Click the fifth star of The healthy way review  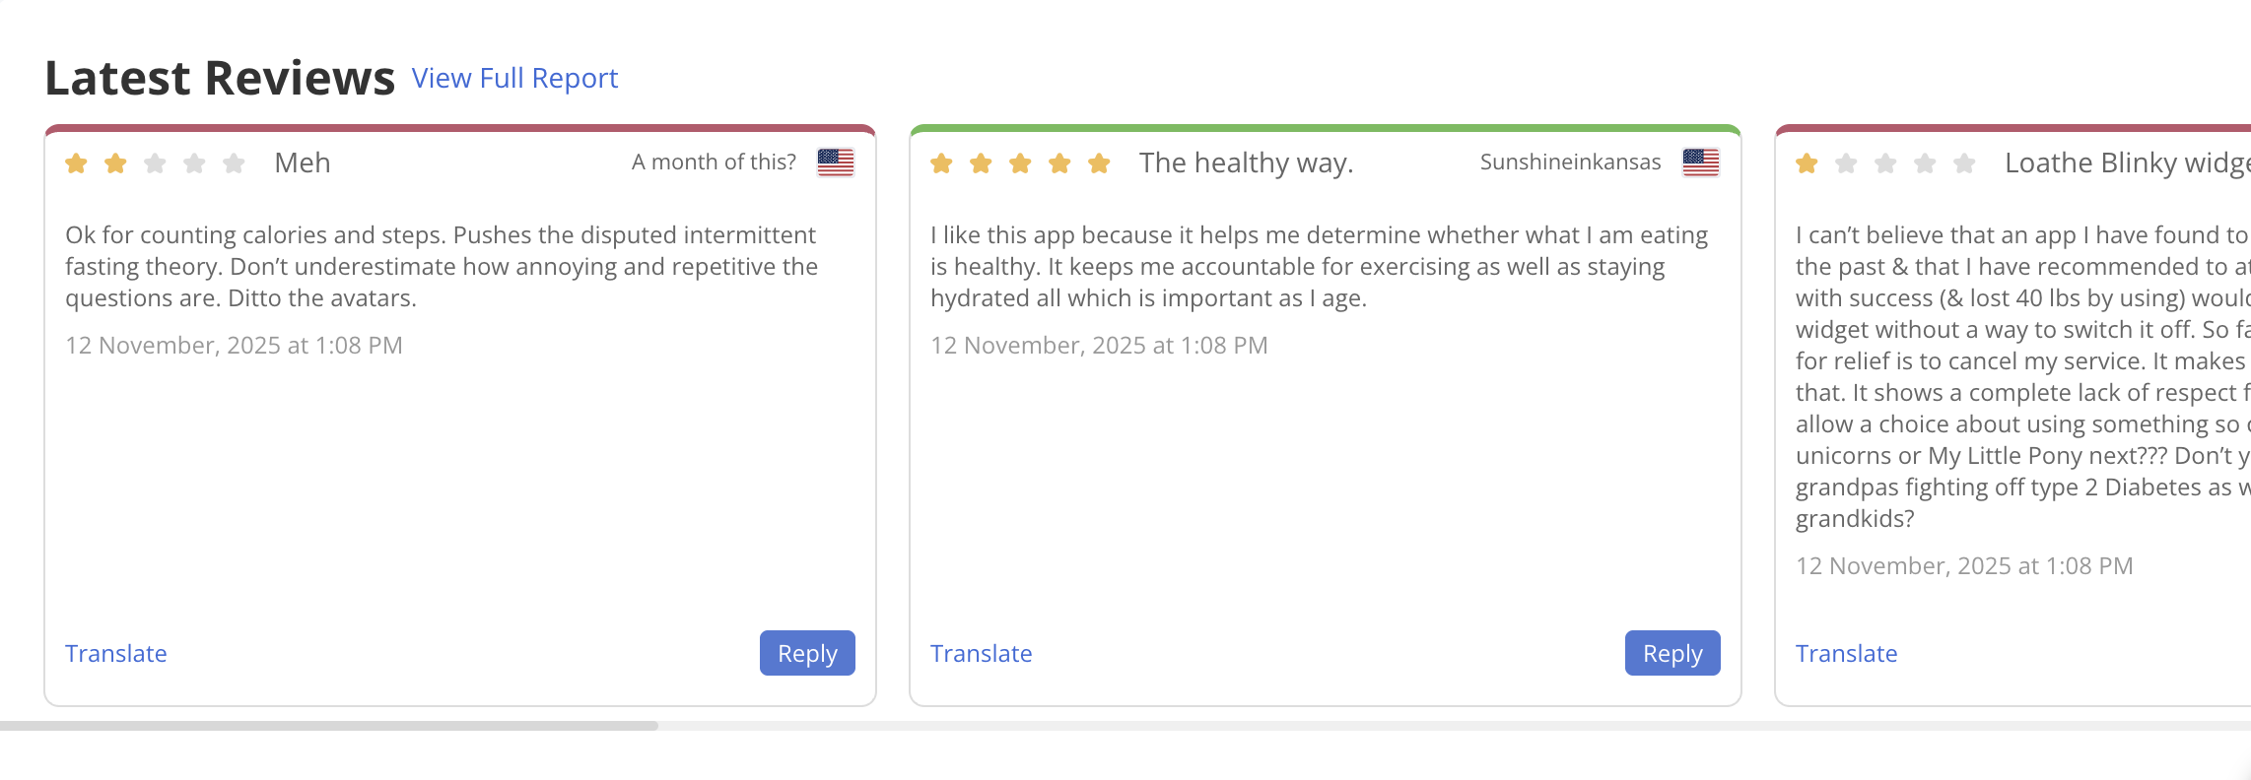pyautogui.click(x=1099, y=163)
